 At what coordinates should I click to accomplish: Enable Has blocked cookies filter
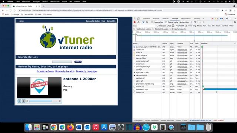134,29
